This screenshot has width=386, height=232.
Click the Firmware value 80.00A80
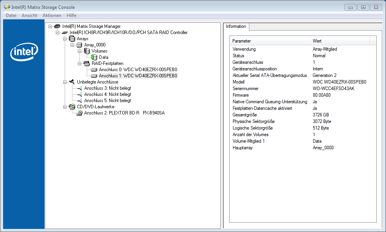point(321,95)
